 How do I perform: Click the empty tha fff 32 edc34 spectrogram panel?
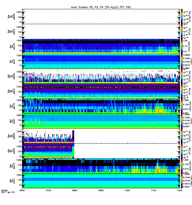pos(101,16)
